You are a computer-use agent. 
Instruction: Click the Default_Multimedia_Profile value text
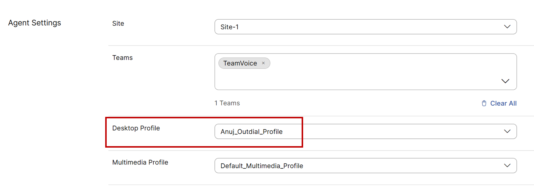[x=262, y=166]
